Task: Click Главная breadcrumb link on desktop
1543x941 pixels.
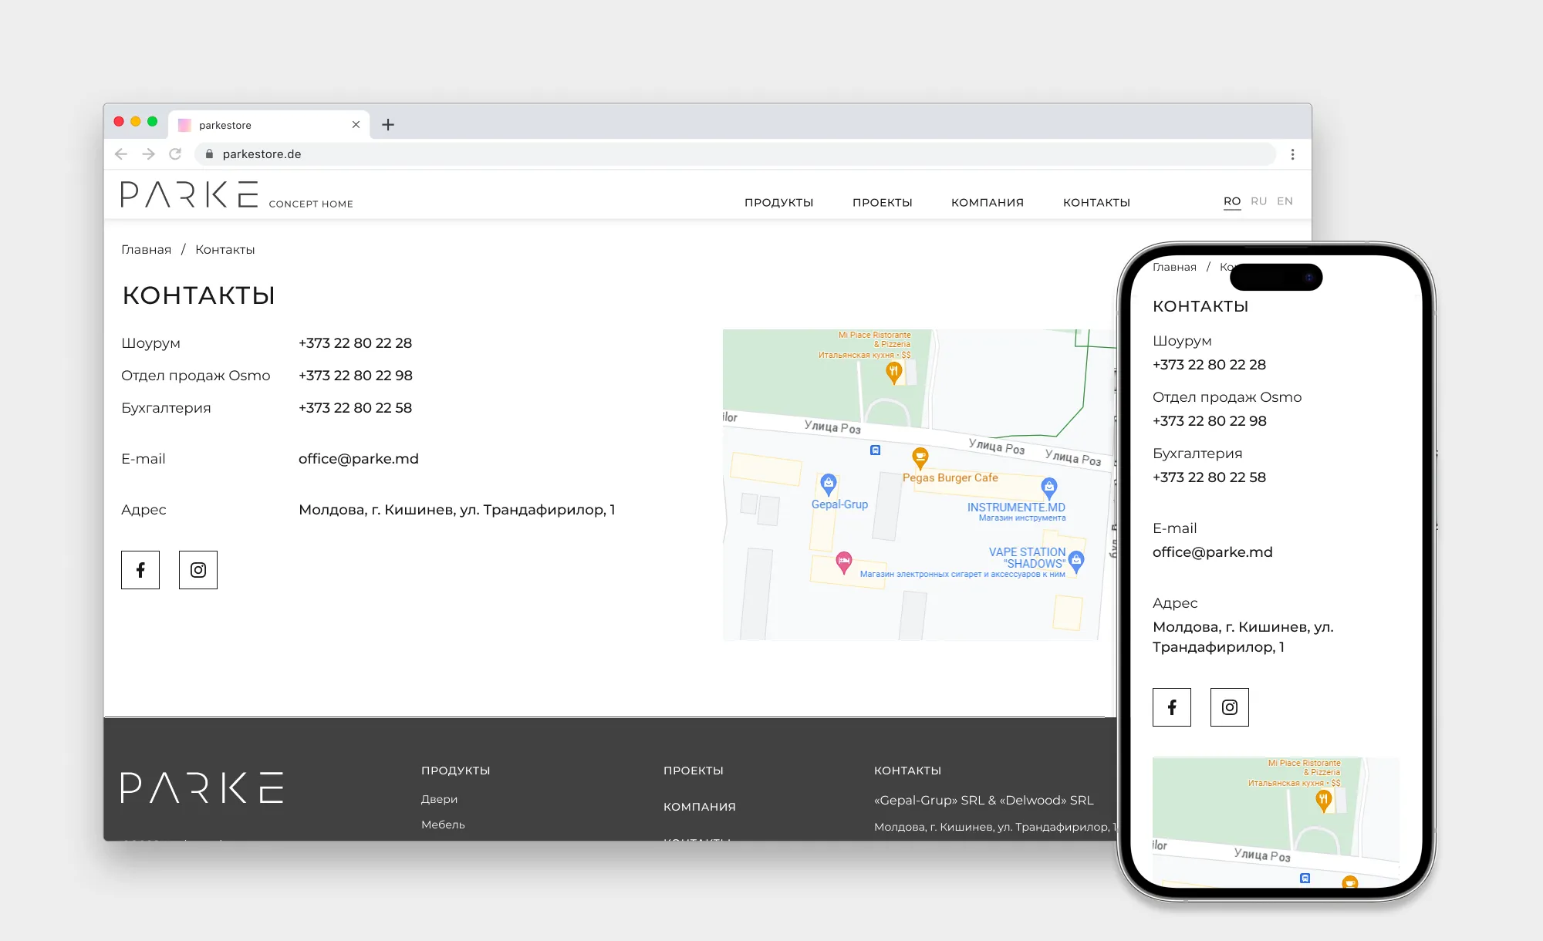Action: pyautogui.click(x=146, y=250)
